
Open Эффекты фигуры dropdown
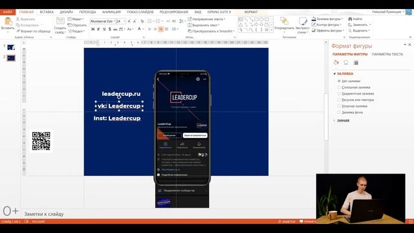point(327,30)
